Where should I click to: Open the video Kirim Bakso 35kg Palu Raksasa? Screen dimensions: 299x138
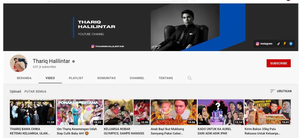tap(263, 131)
